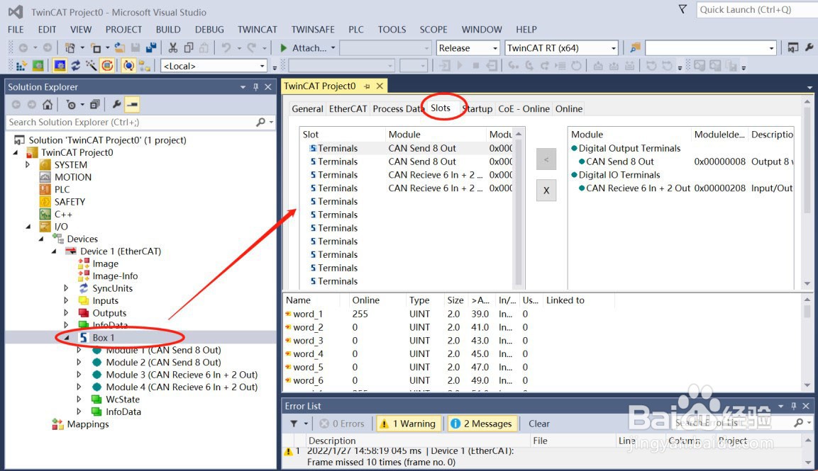The image size is (818, 471).
Task: Open the TWINCAT menu
Action: click(x=258, y=30)
